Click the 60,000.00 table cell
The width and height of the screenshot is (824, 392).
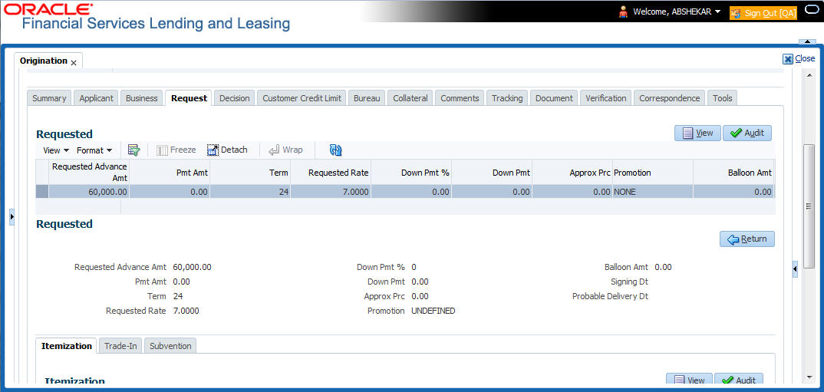(x=89, y=192)
